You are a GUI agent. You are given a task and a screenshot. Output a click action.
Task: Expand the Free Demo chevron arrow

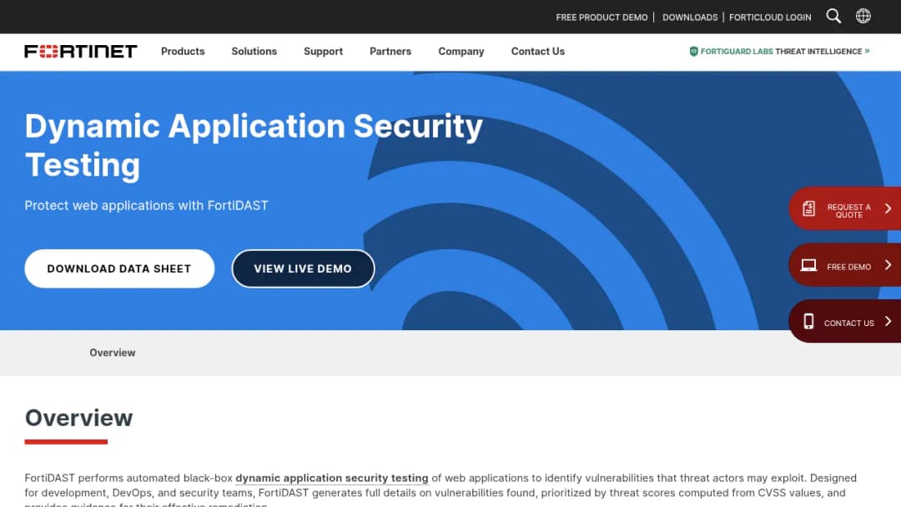[x=888, y=264]
